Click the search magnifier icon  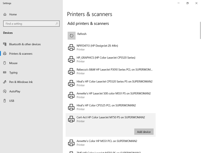pos(57,24)
